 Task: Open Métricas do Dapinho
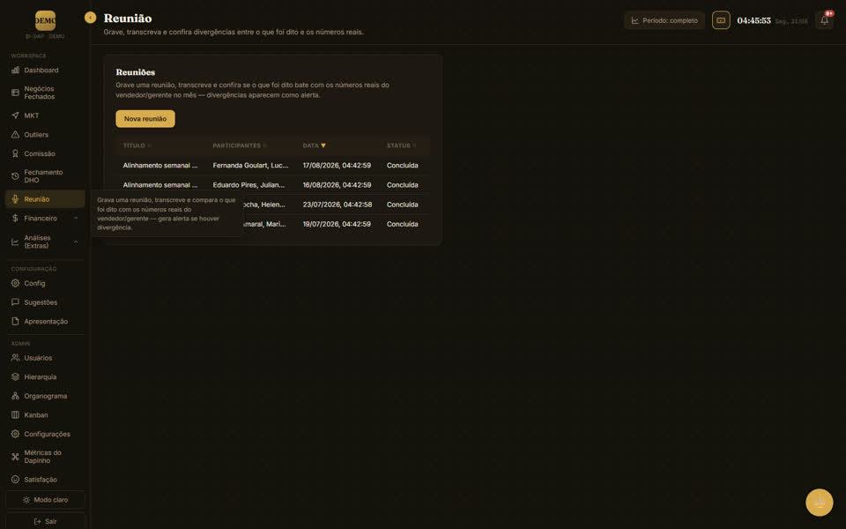[x=45, y=457]
